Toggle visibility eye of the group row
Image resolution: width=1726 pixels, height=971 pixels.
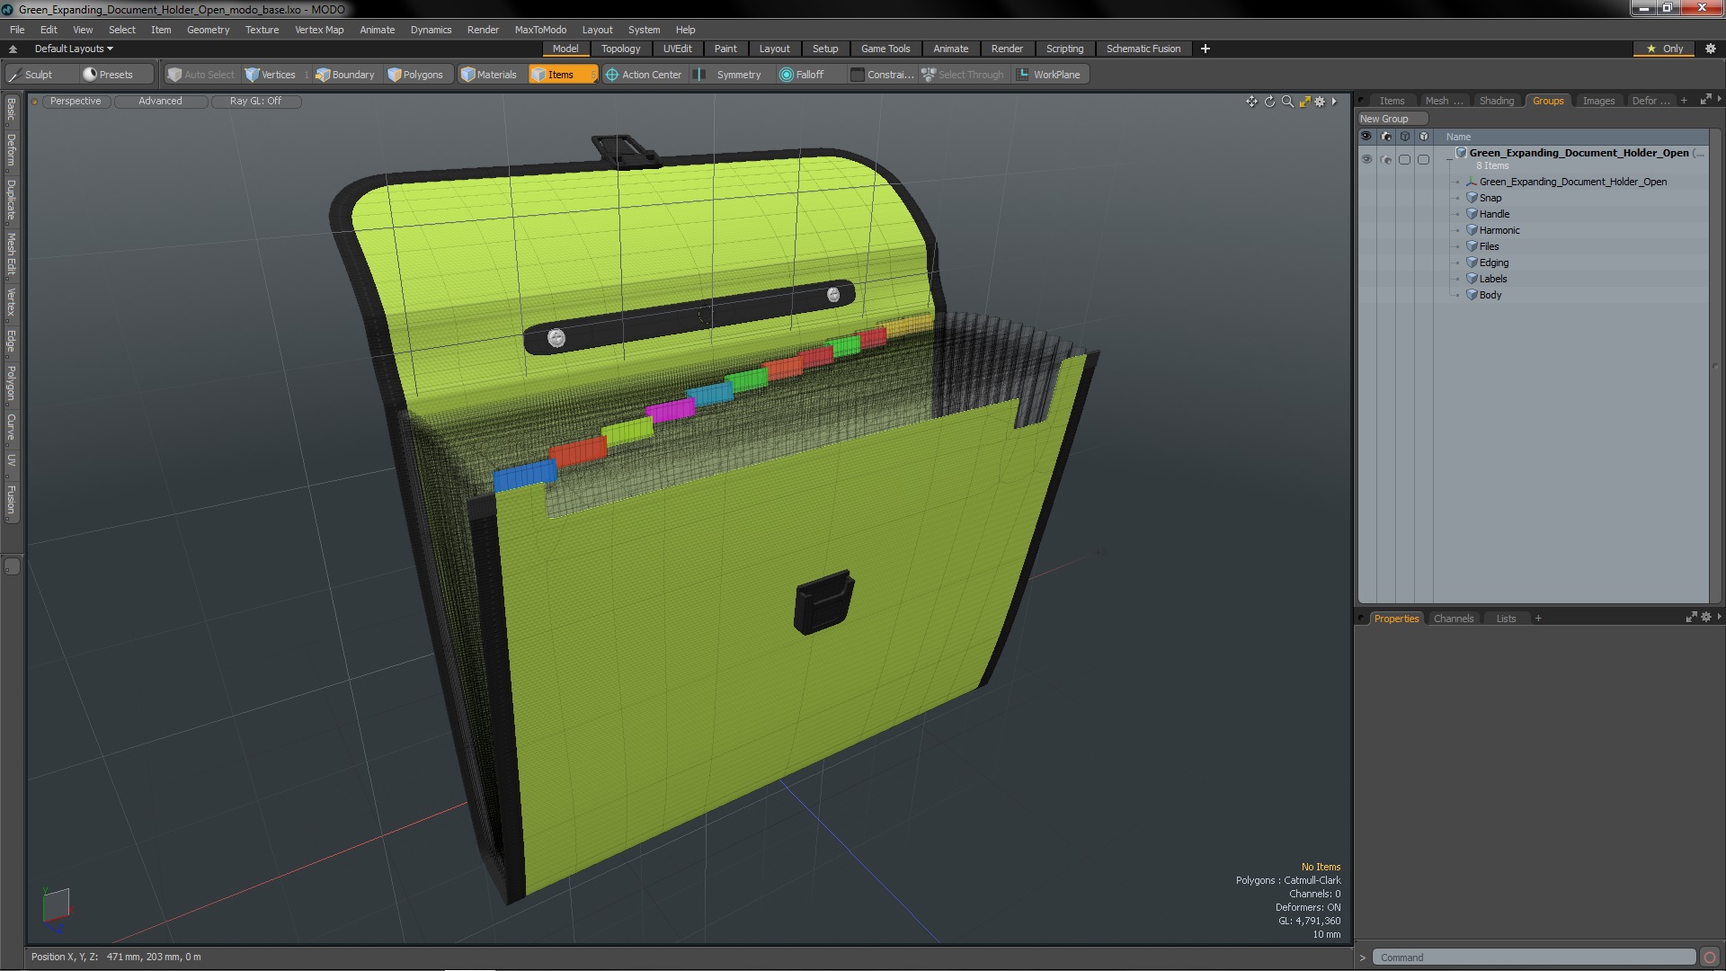point(1366,159)
